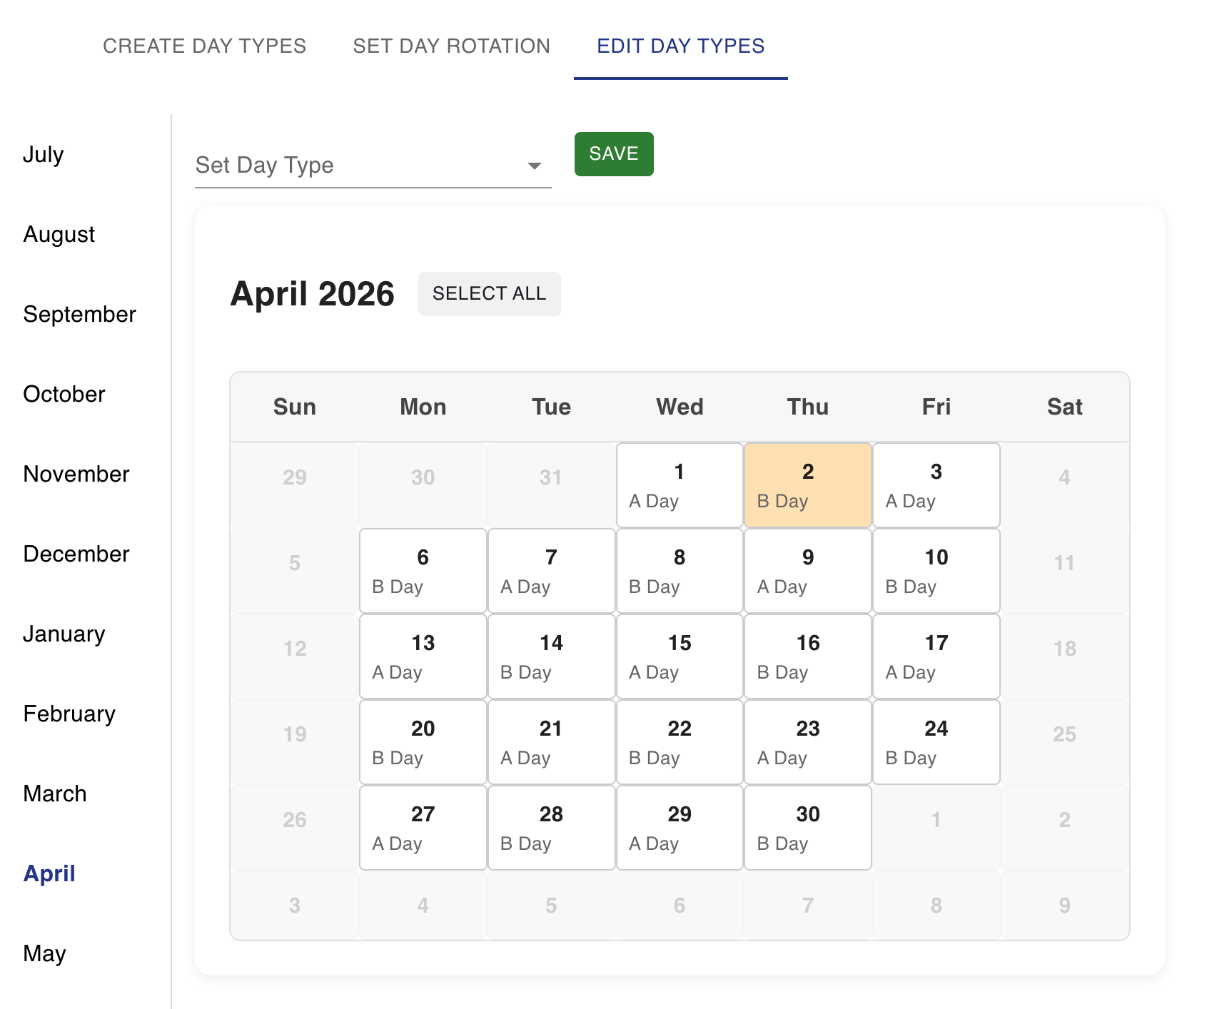Click the Thu column header

[808, 407]
